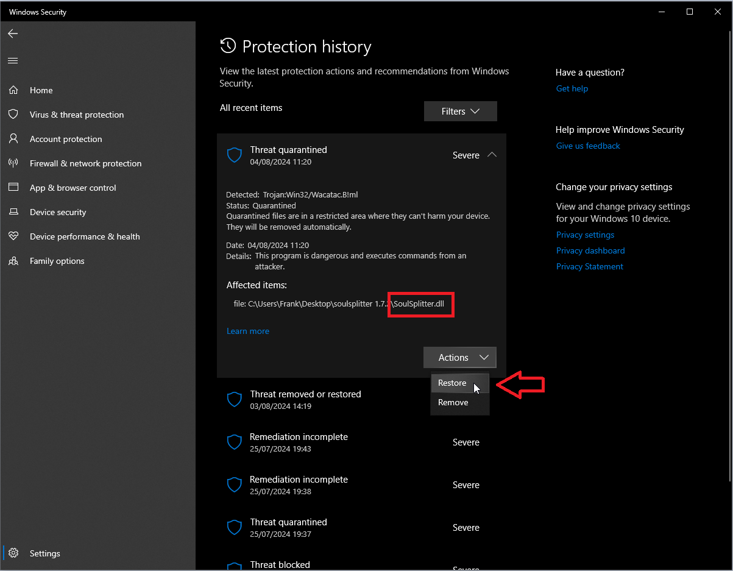Click the Family options people icon
Viewport: 733px width, 571px height.
(x=13, y=261)
